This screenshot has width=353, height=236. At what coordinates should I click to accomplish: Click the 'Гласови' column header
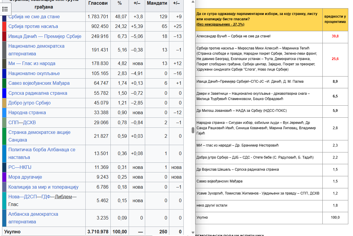(98, 3)
